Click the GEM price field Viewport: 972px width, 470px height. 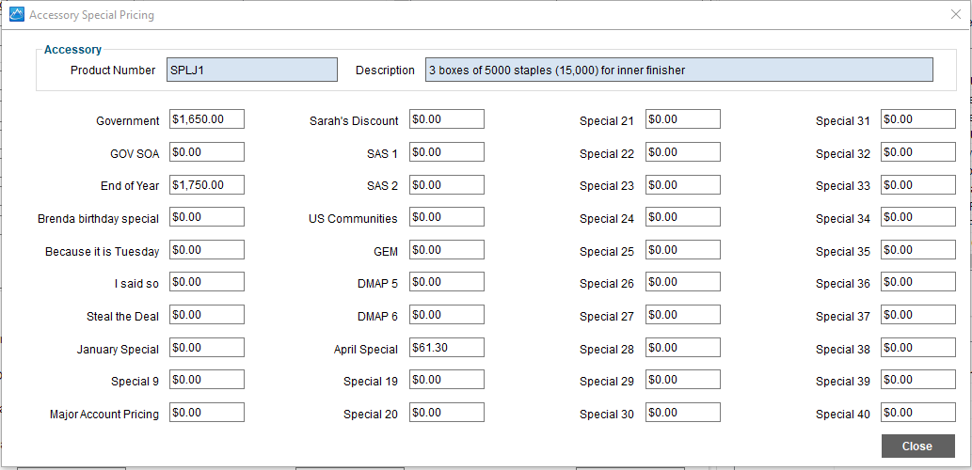tap(446, 249)
